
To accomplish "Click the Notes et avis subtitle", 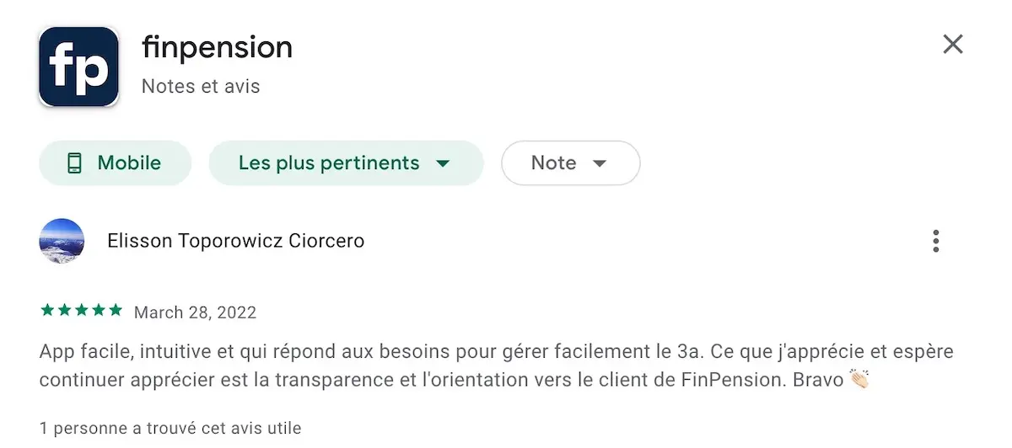I will point(201,86).
